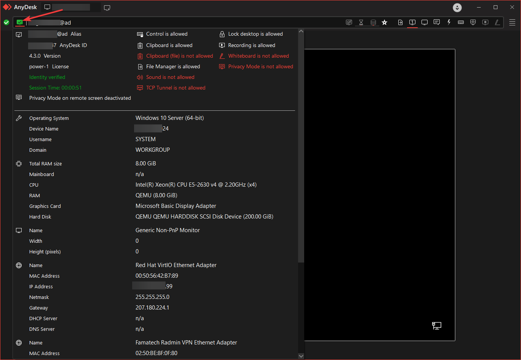Open the keyboard settings icon
Viewport: 521px width, 360px height.
(461, 22)
